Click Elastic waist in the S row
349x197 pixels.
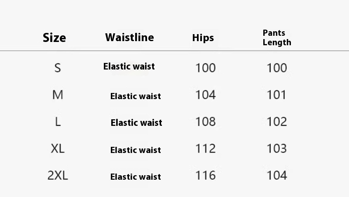point(129,66)
